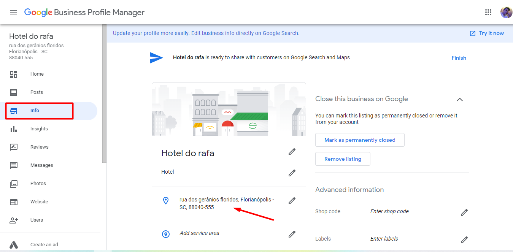This screenshot has width=513, height=252.
Task: Collapse Close this business section
Action: pyautogui.click(x=460, y=99)
